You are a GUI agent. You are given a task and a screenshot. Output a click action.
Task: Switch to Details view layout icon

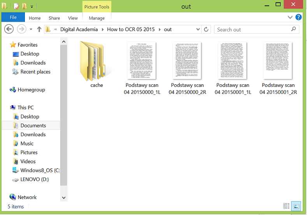286,206
